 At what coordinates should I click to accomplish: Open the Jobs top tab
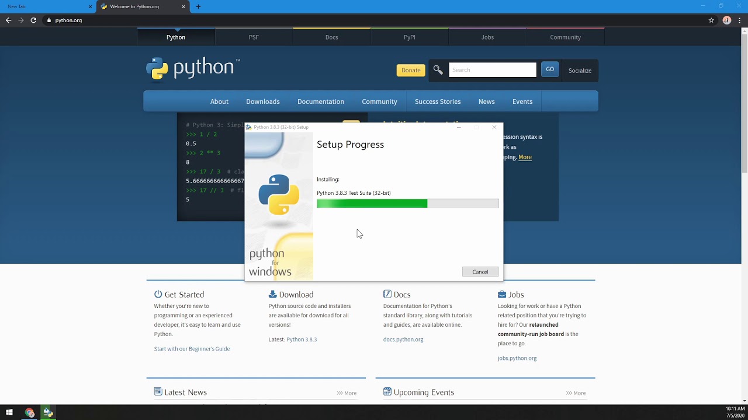click(x=487, y=37)
